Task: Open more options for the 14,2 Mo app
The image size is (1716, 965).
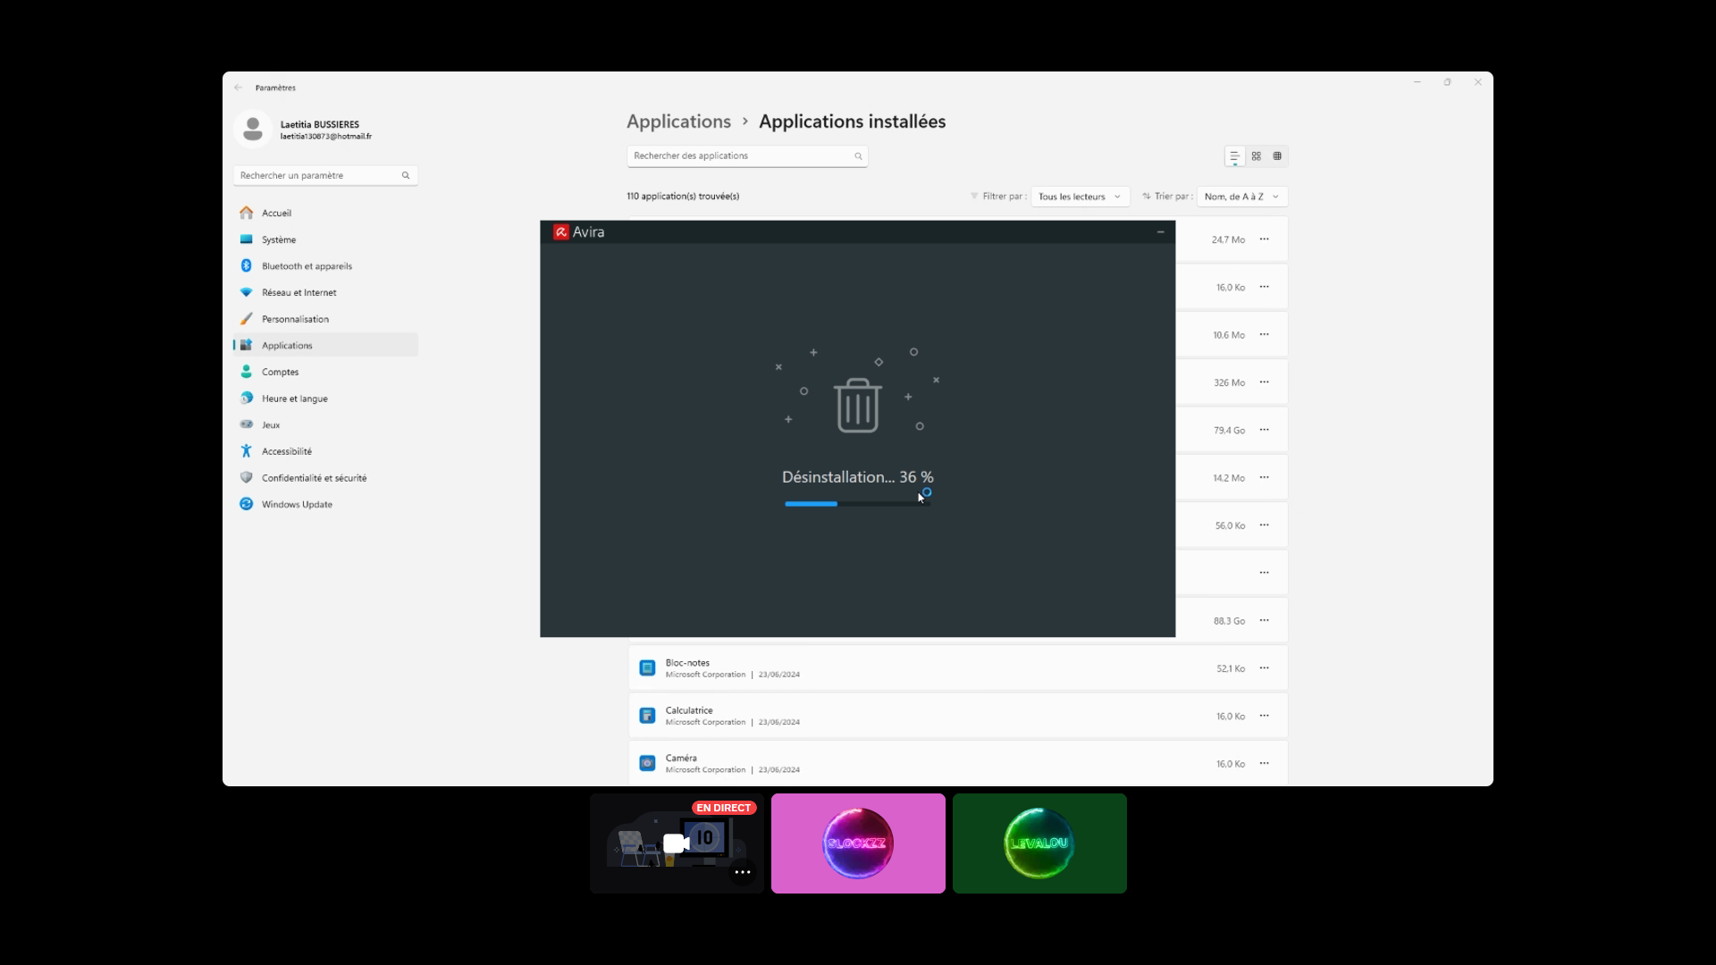Action: click(1265, 478)
